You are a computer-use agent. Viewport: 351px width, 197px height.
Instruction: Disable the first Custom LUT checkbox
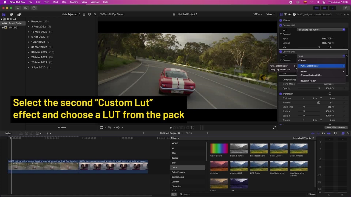click(x=281, y=25)
